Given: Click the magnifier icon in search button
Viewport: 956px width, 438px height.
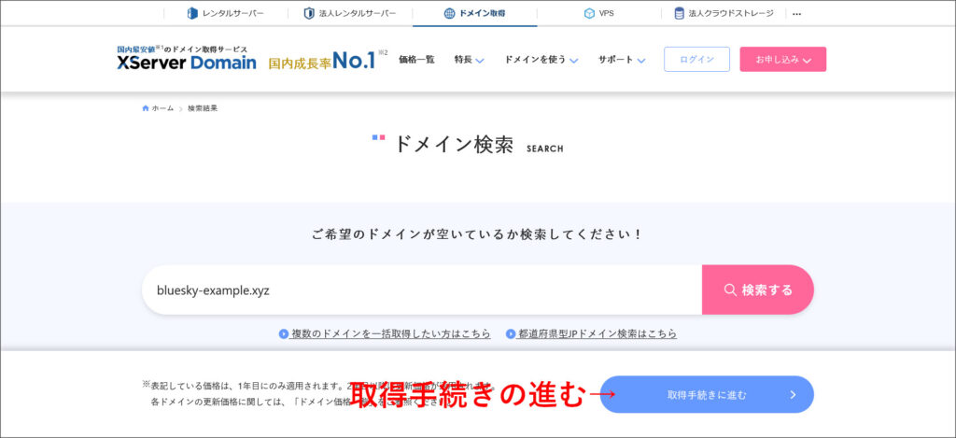Looking at the screenshot, I should coord(730,290).
